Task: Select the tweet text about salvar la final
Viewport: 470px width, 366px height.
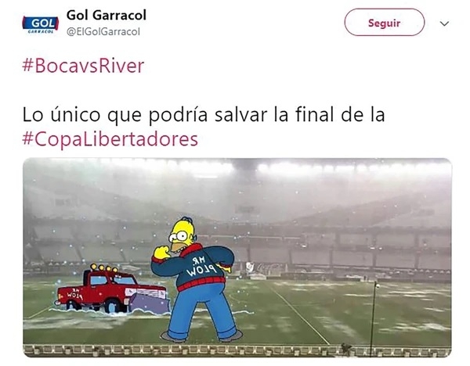Action: tap(204, 115)
